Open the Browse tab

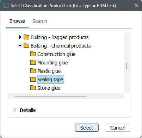click(x=17, y=21)
